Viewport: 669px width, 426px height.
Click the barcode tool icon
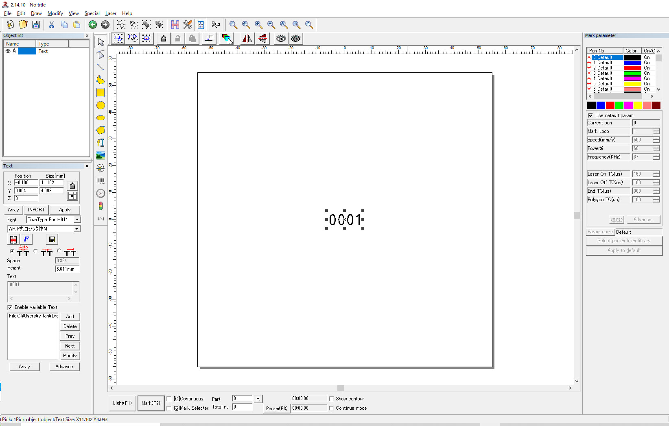point(101,181)
